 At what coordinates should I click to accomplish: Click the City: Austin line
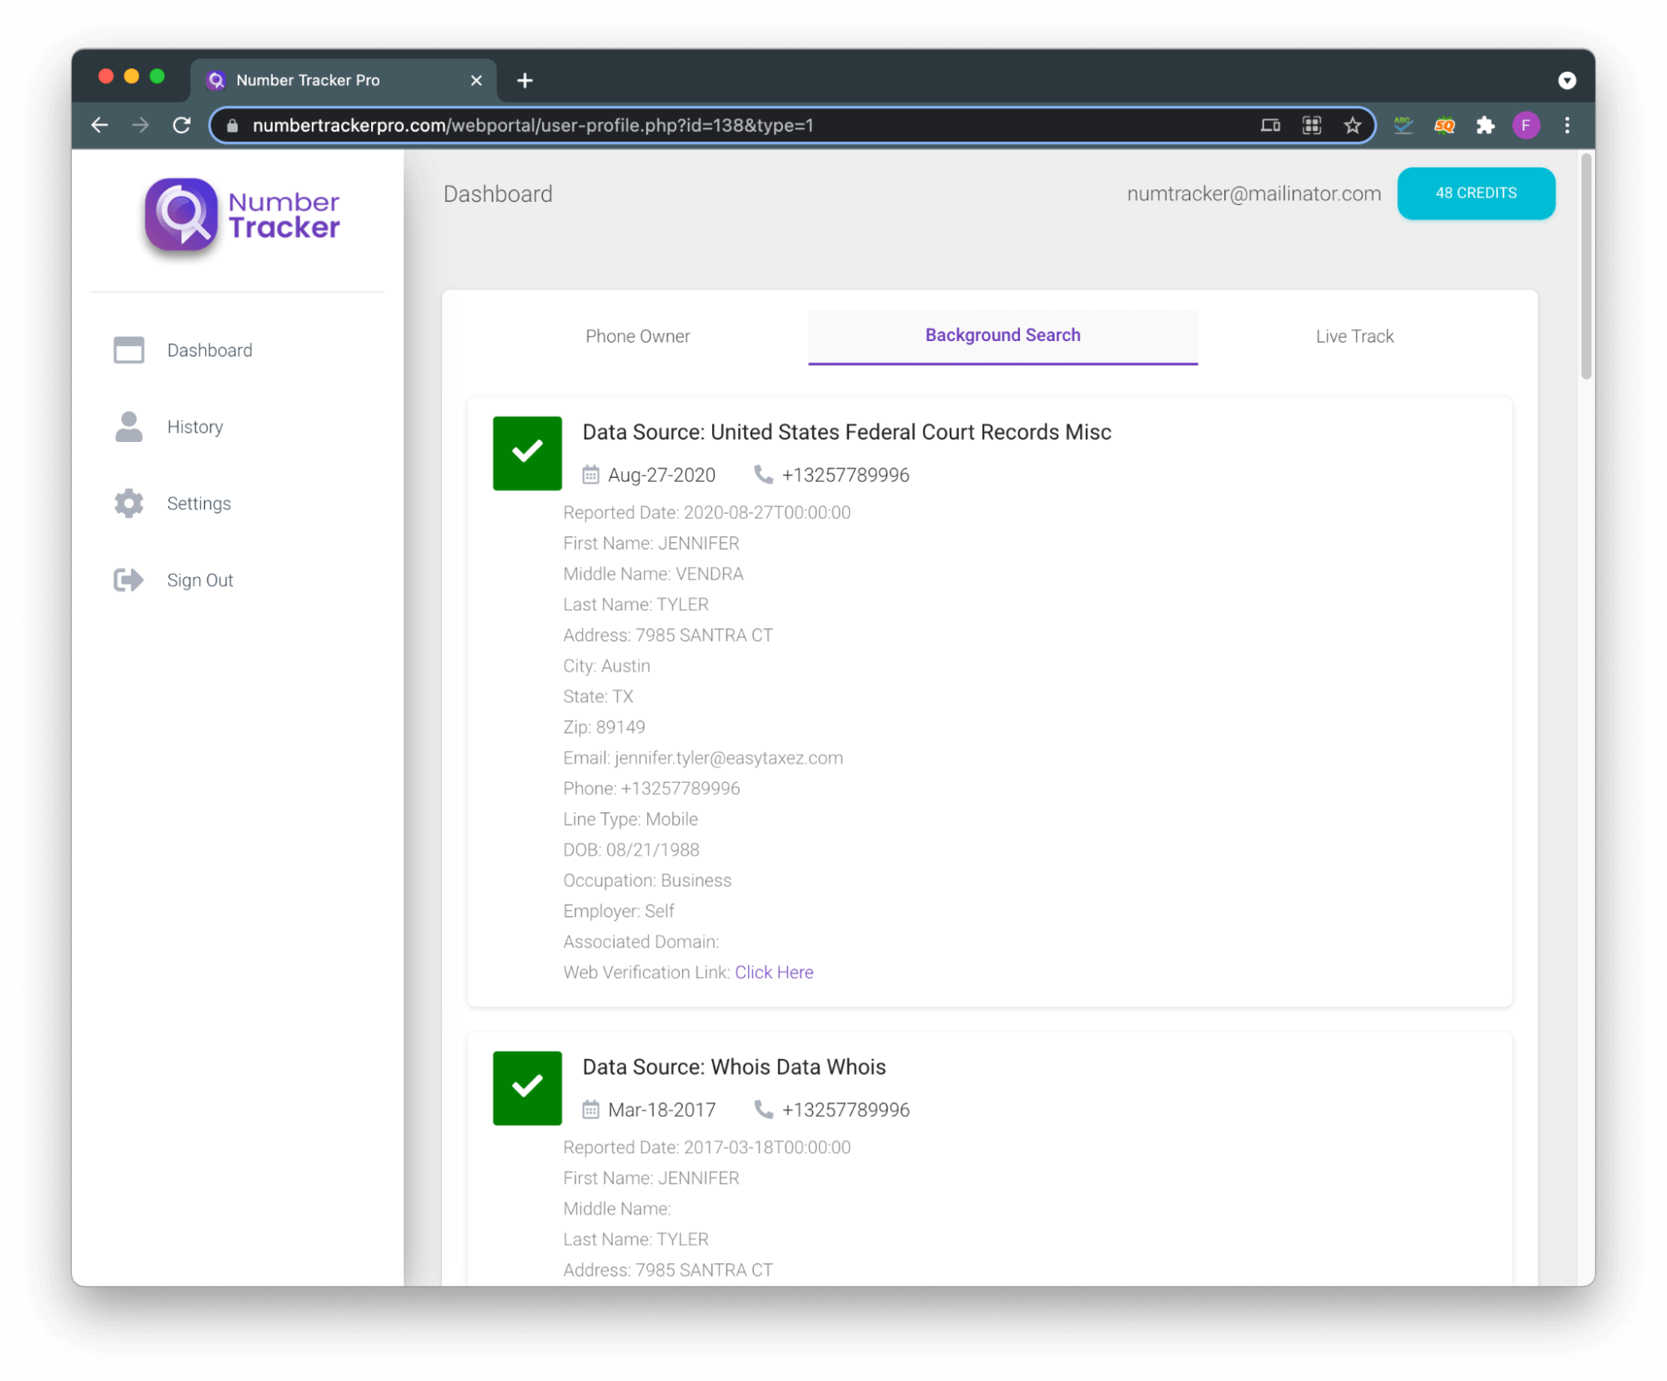coord(606,666)
